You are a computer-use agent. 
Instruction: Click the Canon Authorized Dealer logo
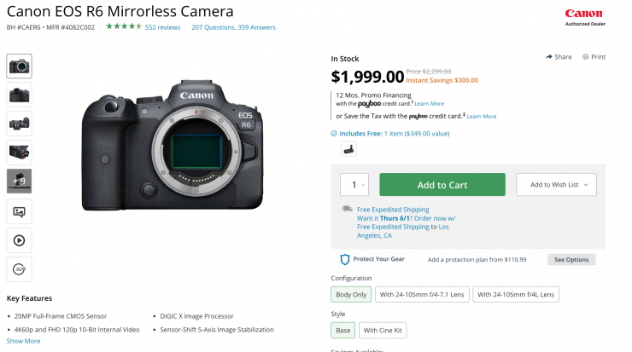(x=583, y=17)
